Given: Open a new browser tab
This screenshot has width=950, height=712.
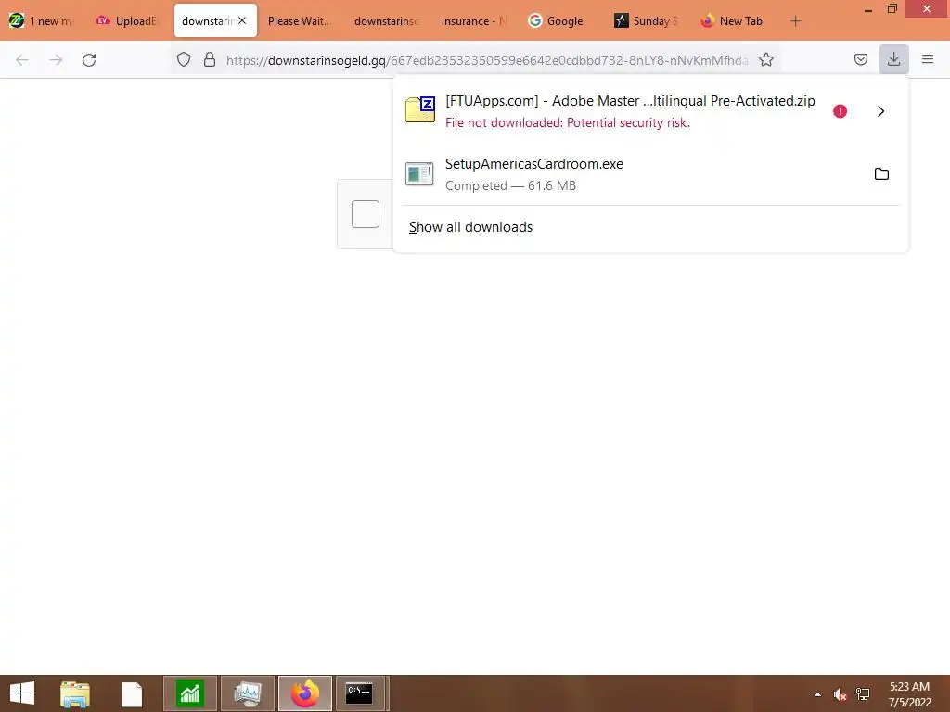Looking at the screenshot, I should tap(795, 21).
